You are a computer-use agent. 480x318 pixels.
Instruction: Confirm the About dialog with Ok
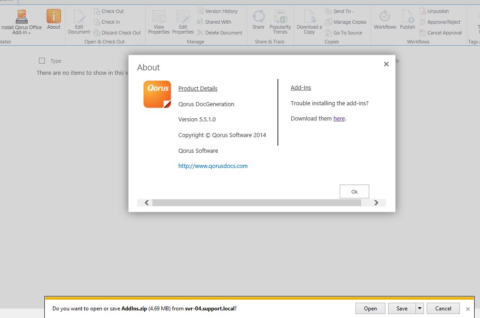[355, 192]
